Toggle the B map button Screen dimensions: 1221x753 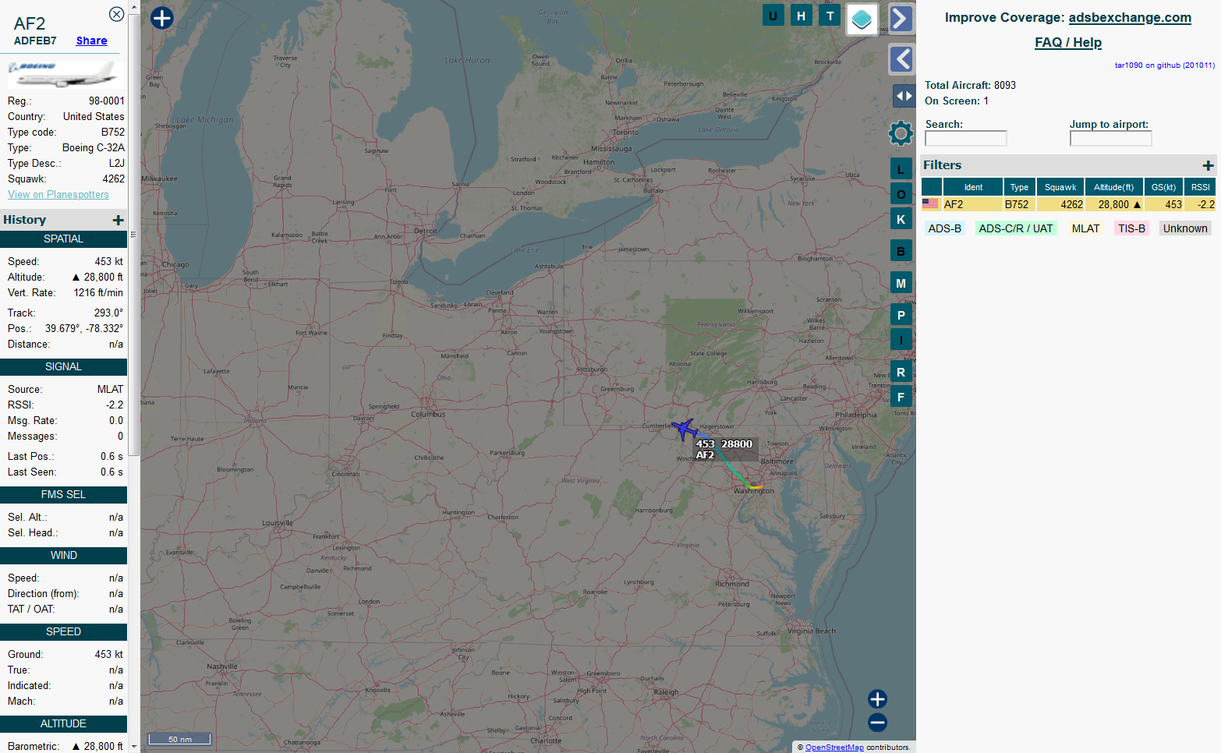pos(901,251)
